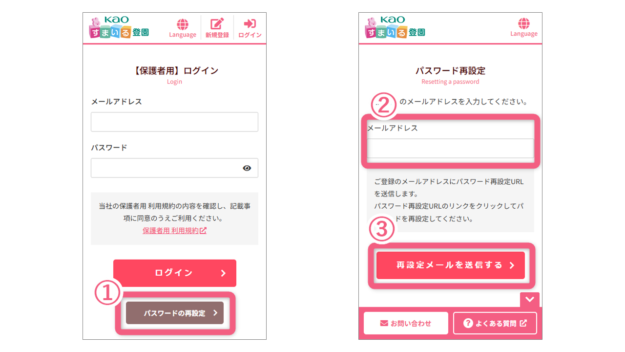Image resolution: width=625 pixels, height=352 pixels.
Task: Collapse footer with the down chevron button
Action: (x=530, y=300)
